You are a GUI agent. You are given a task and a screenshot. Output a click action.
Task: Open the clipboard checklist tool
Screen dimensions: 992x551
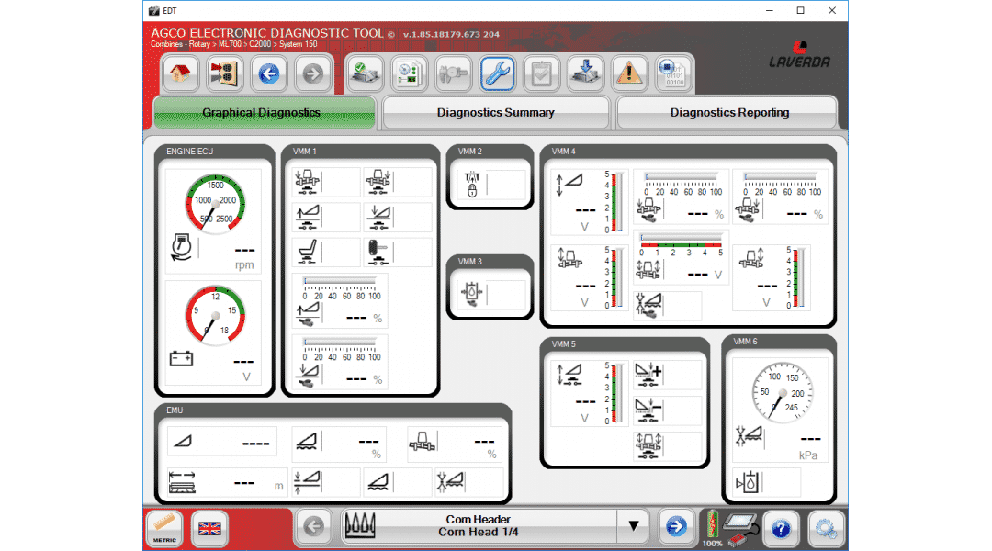point(542,74)
